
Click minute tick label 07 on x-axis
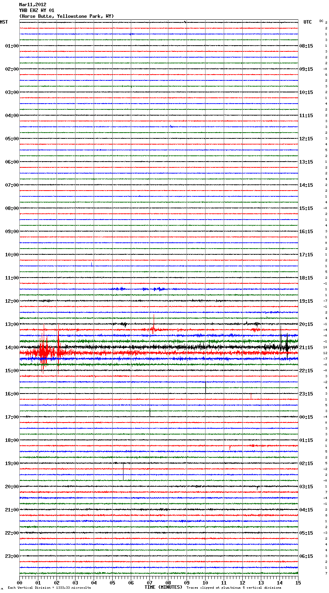(149, 582)
